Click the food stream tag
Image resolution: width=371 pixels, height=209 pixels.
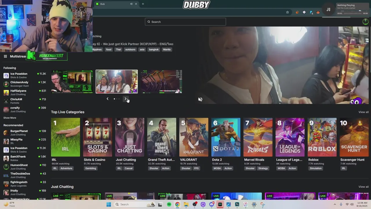pyautogui.click(x=109, y=49)
